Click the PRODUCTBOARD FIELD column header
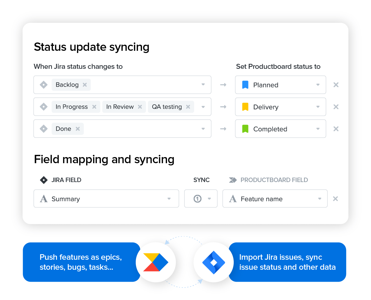Screen dimensions: 371x300 (x=274, y=180)
